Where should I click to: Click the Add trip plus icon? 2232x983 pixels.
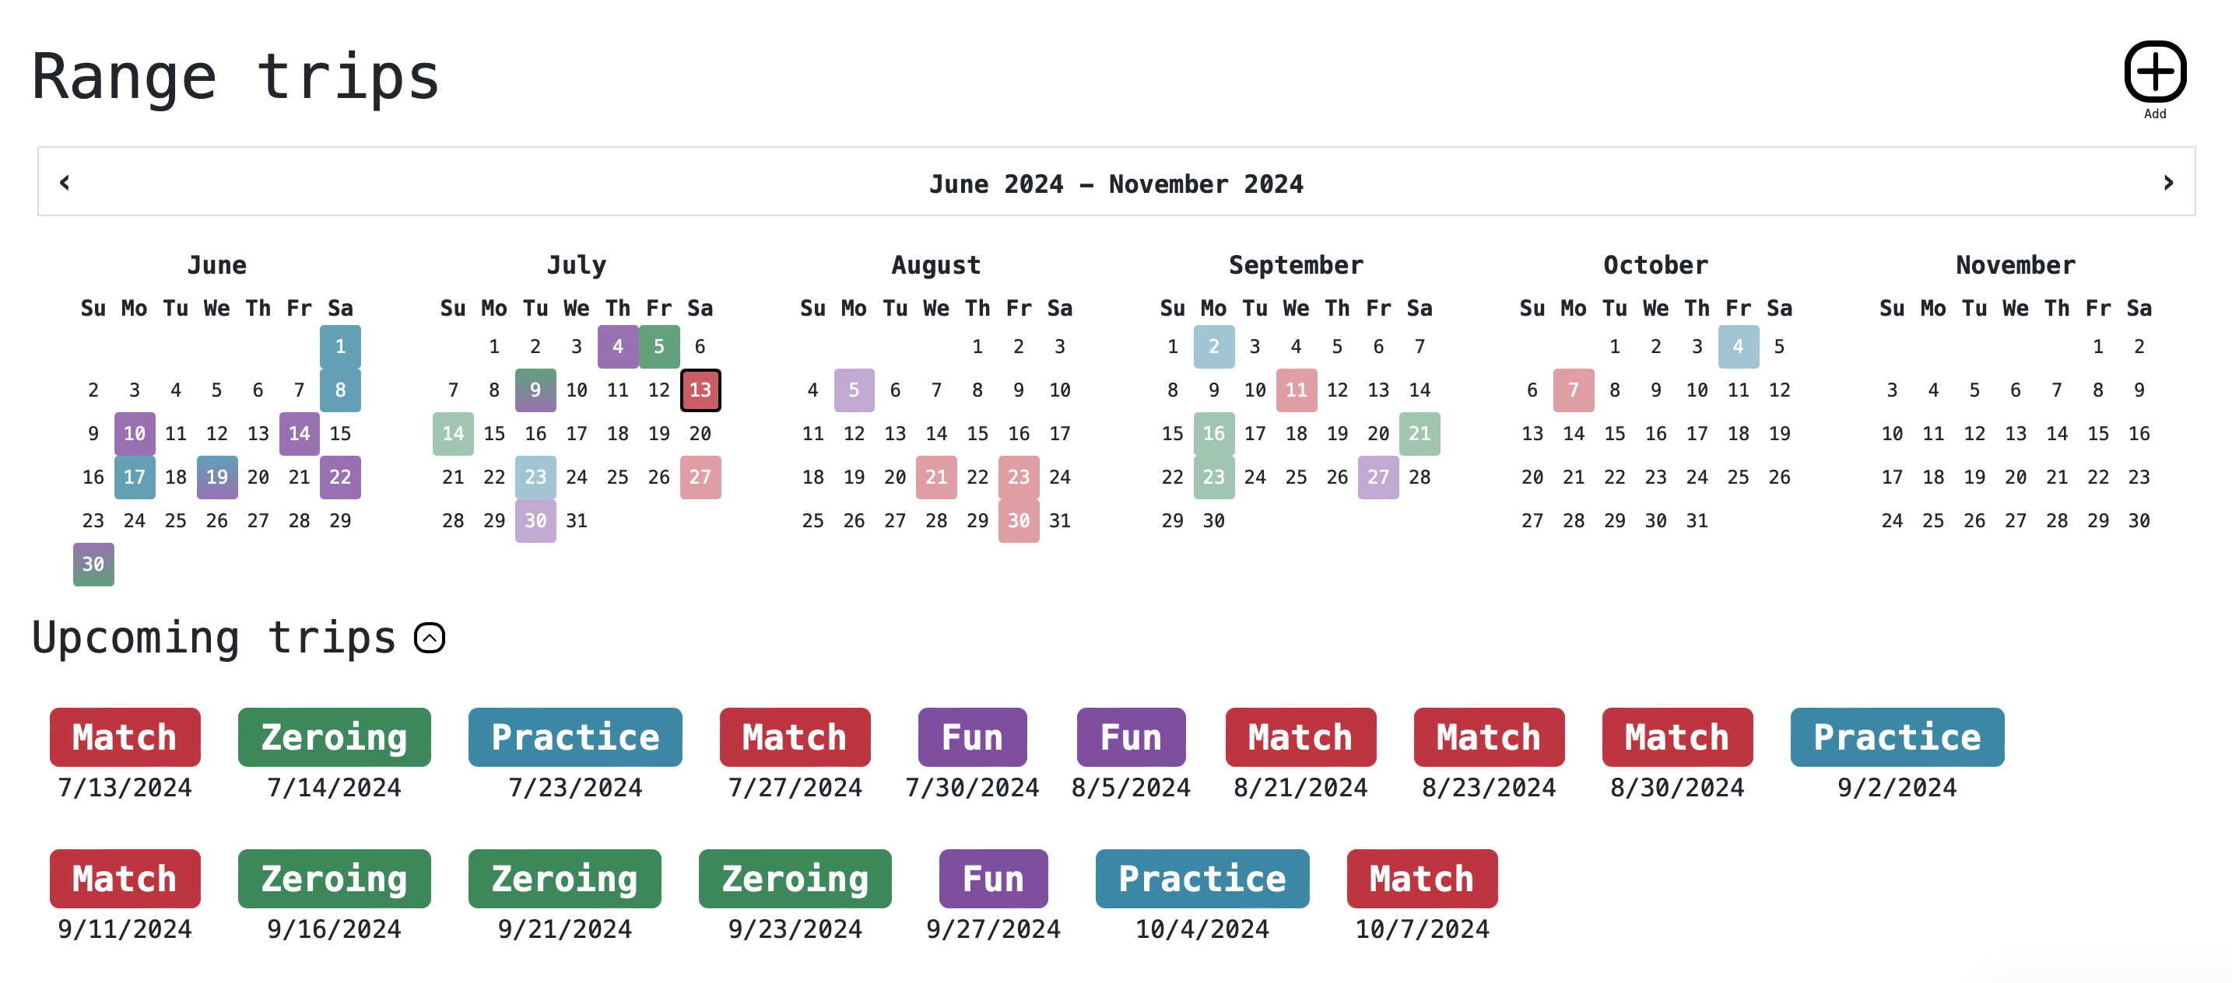(2154, 72)
